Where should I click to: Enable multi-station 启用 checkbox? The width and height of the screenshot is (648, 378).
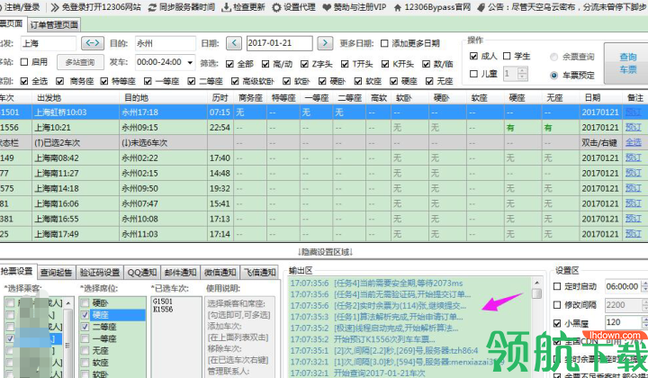click(x=24, y=62)
